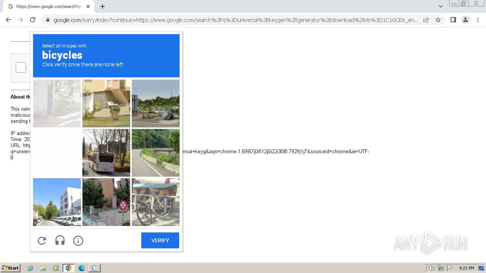486x273 pixels.
Task: Open captcha help info icon
Action: click(78, 240)
